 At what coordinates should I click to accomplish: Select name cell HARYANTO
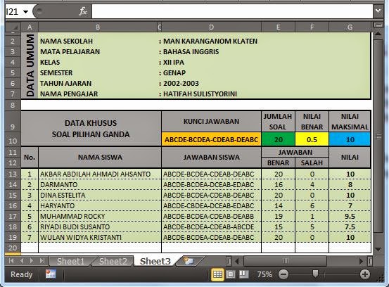(100, 205)
